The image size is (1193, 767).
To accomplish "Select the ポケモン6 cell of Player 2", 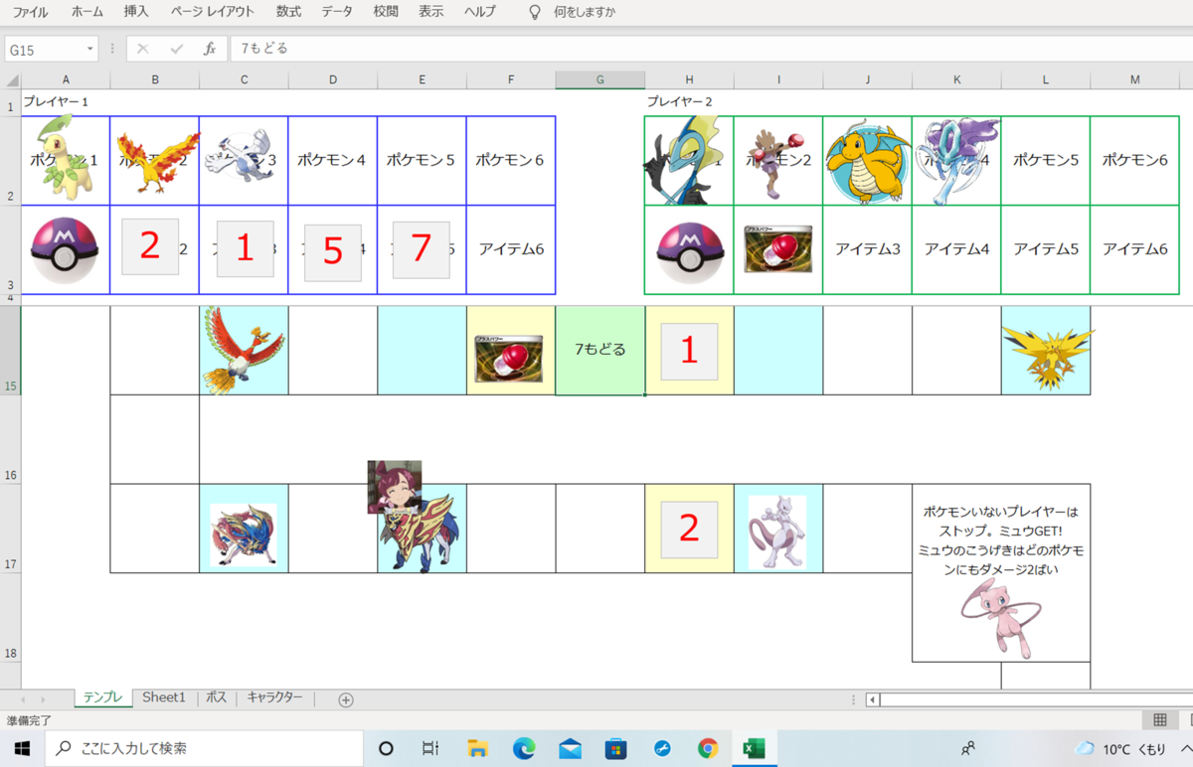I will [1134, 160].
